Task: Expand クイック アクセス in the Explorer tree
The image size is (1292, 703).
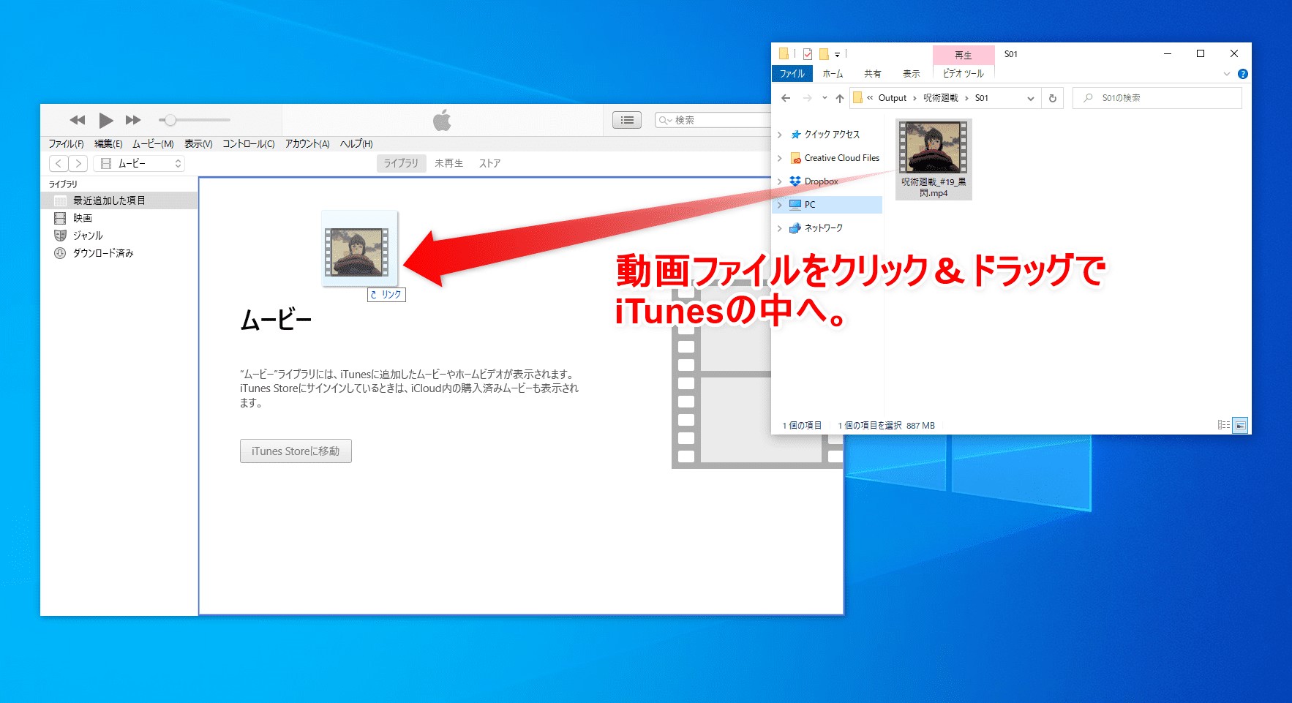Action: tap(780, 135)
